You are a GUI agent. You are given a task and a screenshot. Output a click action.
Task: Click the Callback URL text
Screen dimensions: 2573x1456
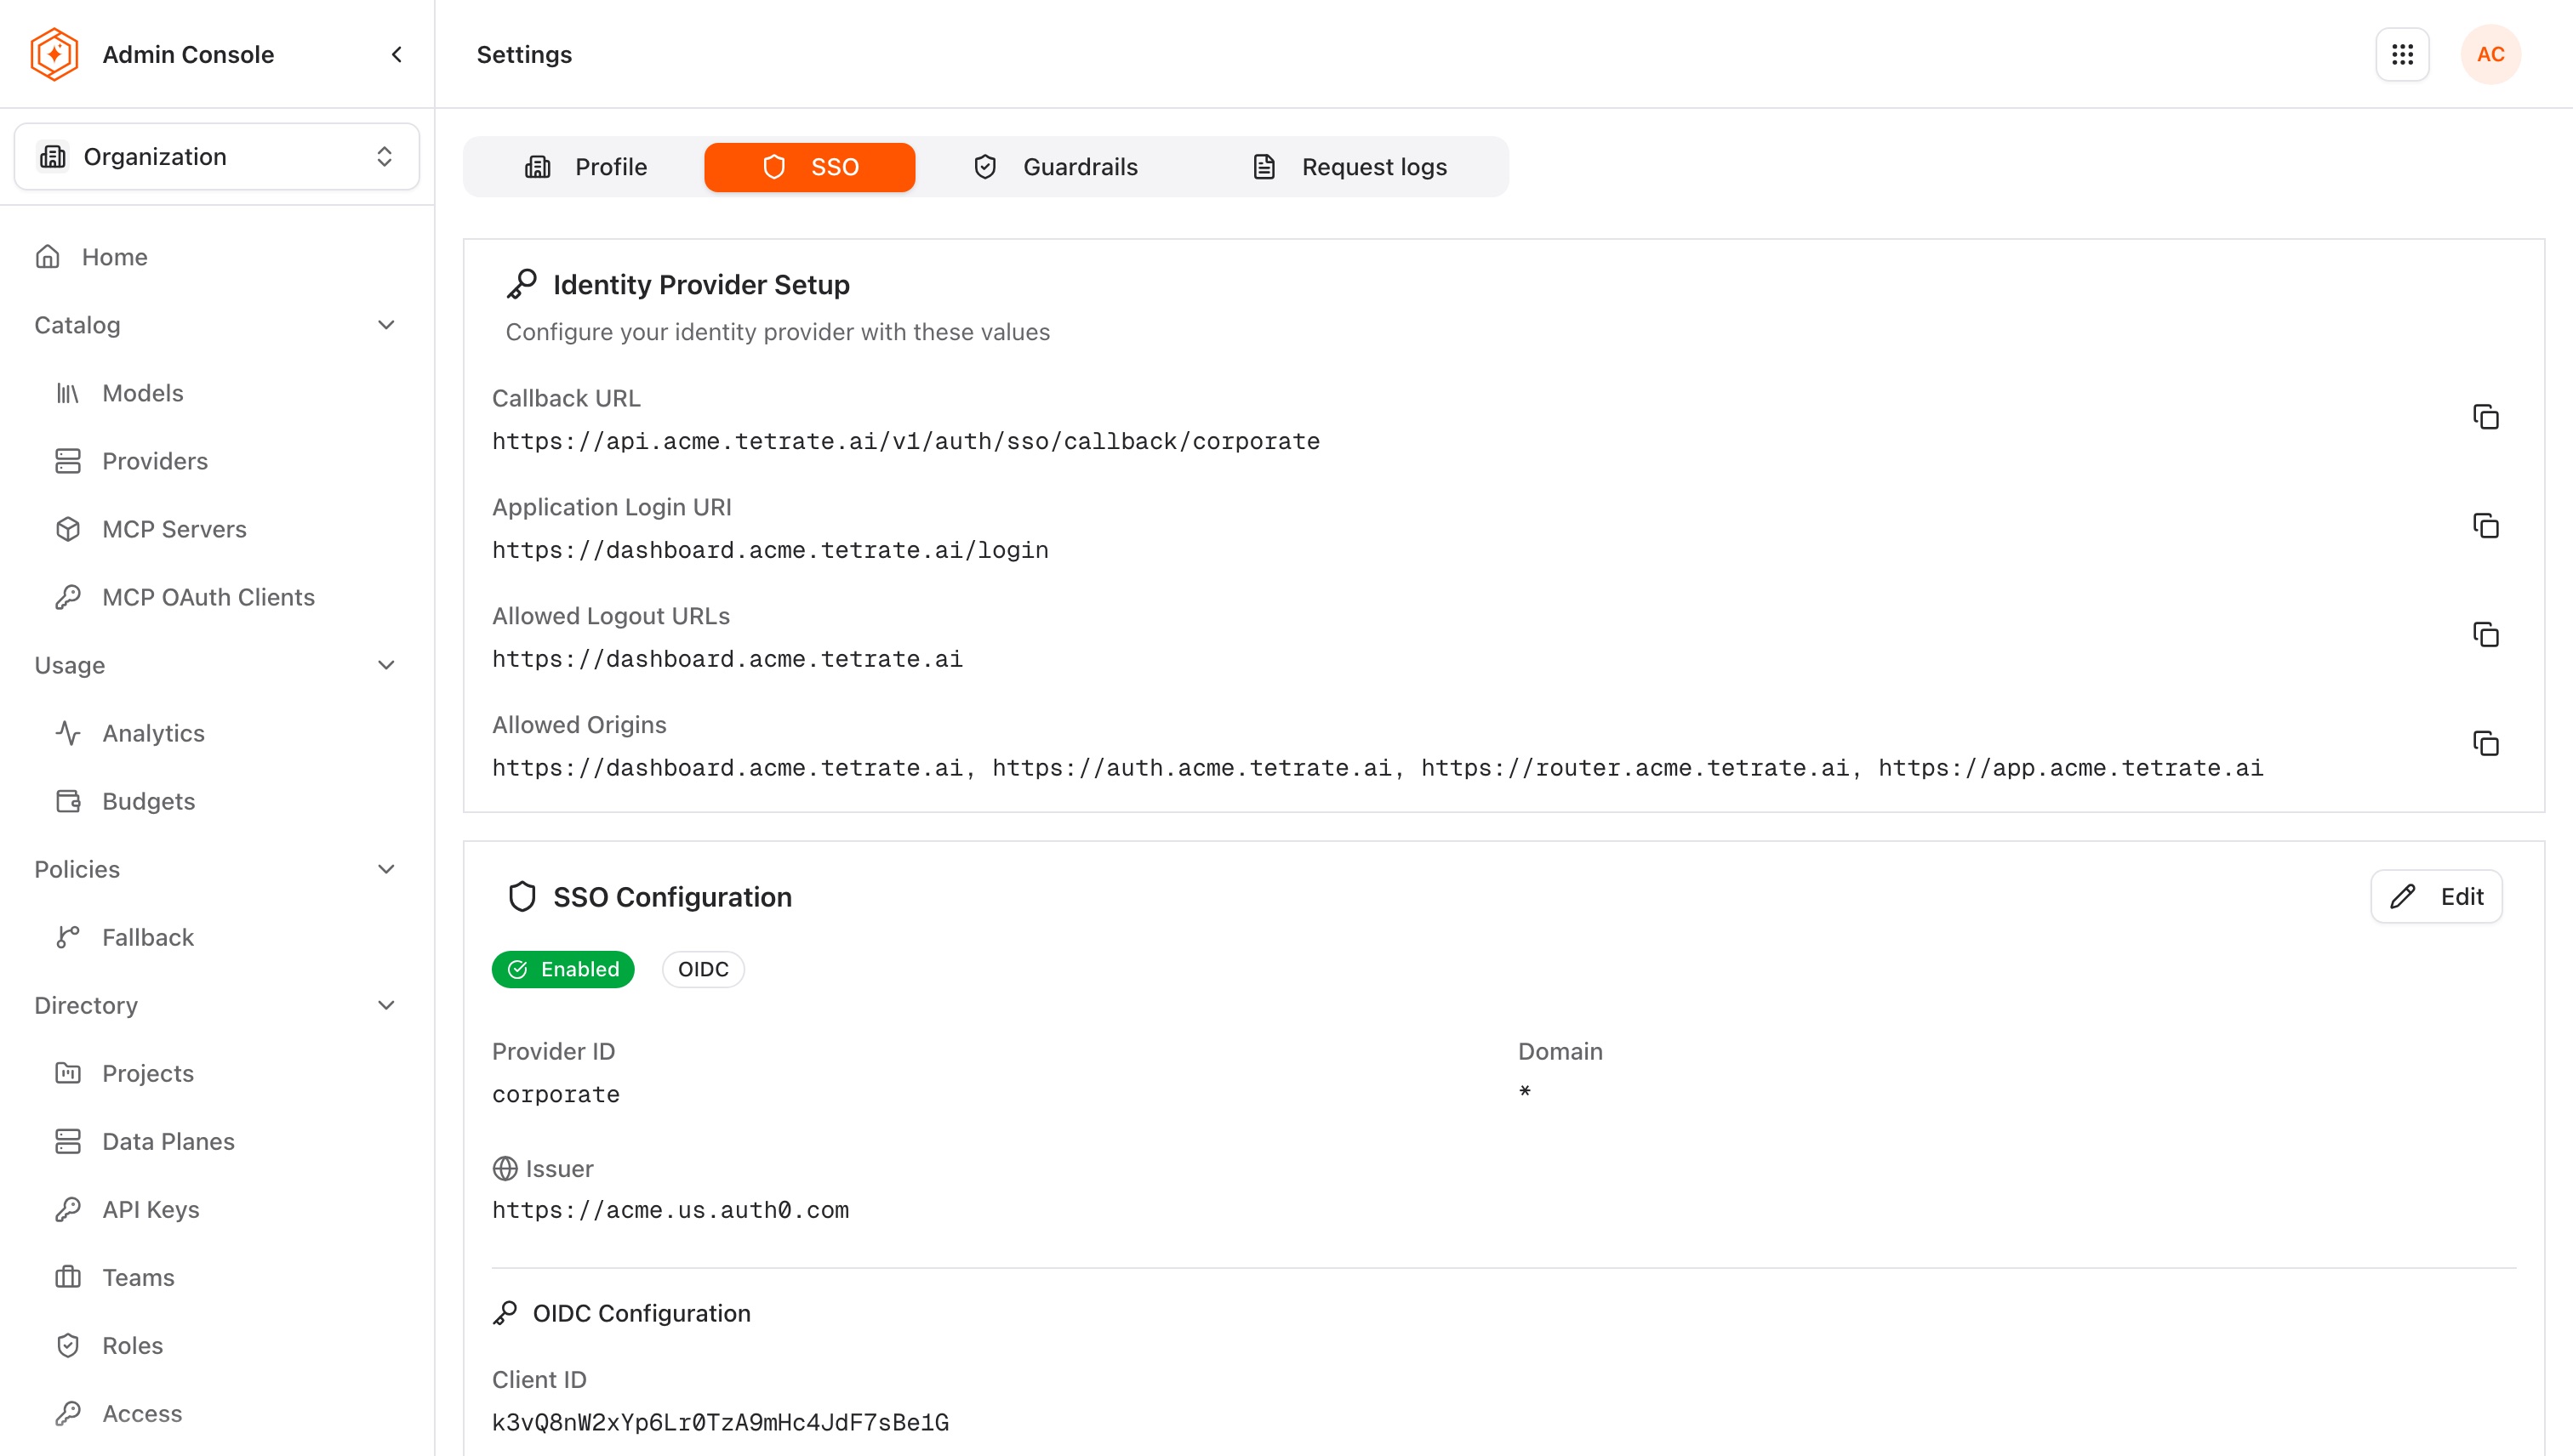tap(906, 441)
